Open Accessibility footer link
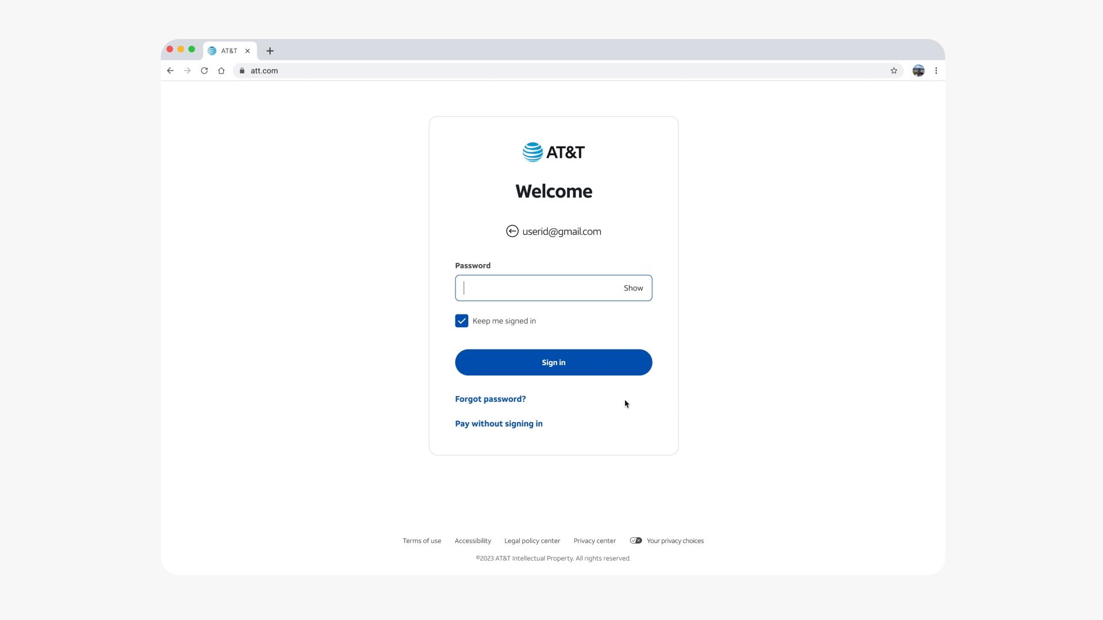 pos(473,541)
